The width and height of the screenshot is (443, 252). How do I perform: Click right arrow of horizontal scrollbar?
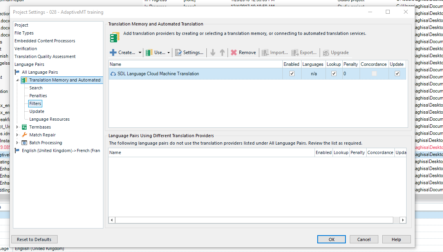tap(403, 220)
